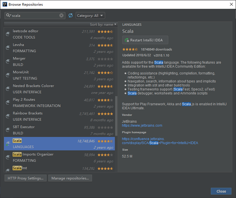Select the Play 2 Routes plugin
The image size is (236, 198).
[x=60, y=103]
